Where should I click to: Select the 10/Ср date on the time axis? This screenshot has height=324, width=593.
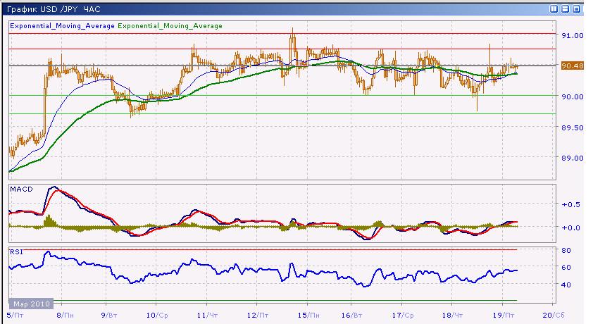(x=158, y=315)
